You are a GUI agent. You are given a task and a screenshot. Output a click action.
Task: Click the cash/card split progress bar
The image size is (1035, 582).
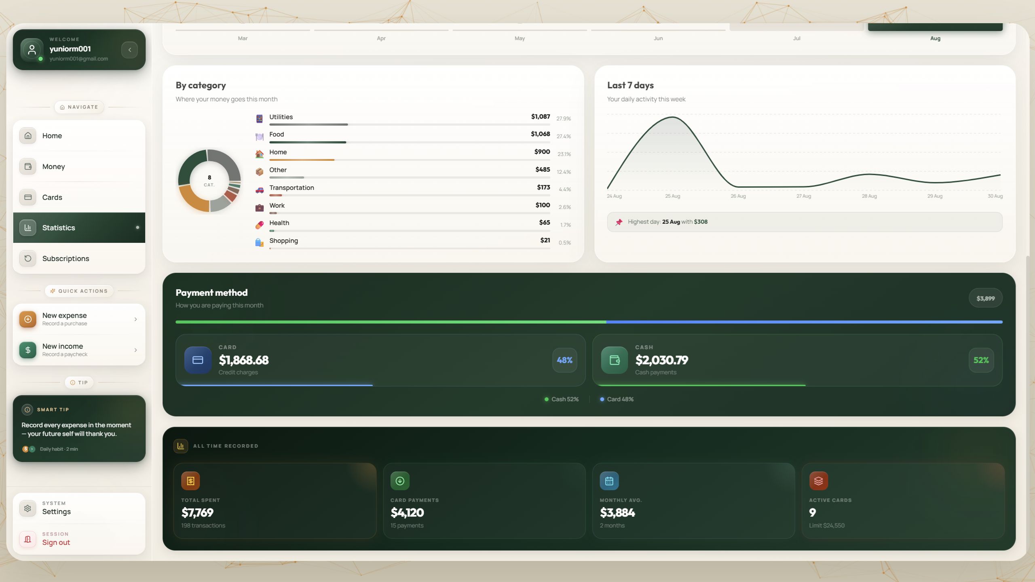click(589, 322)
